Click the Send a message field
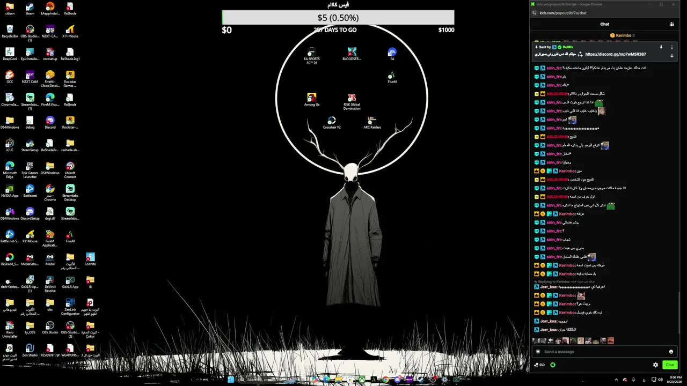The image size is (687, 386). (x=604, y=352)
